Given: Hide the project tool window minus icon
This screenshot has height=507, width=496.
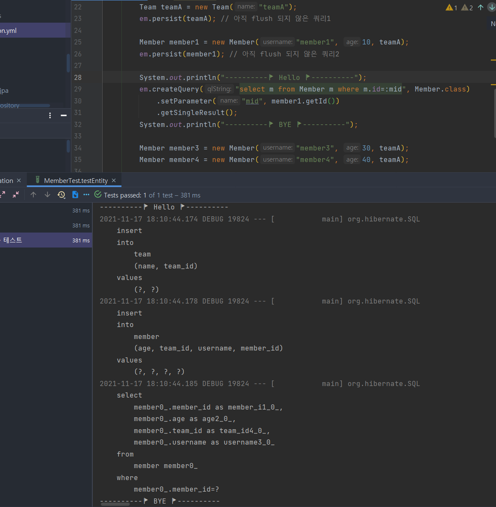Looking at the screenshot, I should 64,115.
